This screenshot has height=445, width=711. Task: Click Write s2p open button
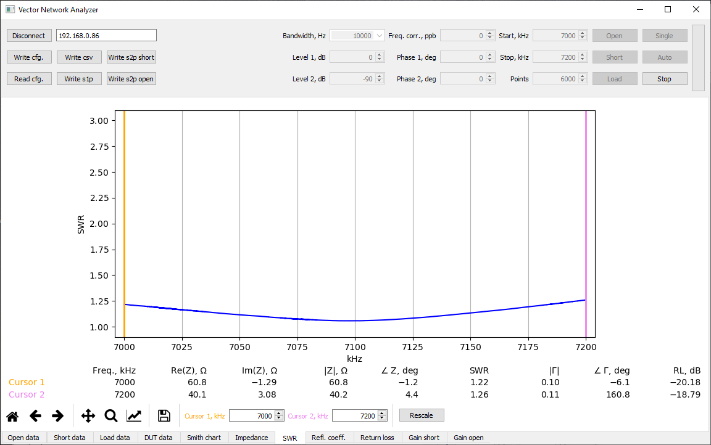(x=131, y=79)
